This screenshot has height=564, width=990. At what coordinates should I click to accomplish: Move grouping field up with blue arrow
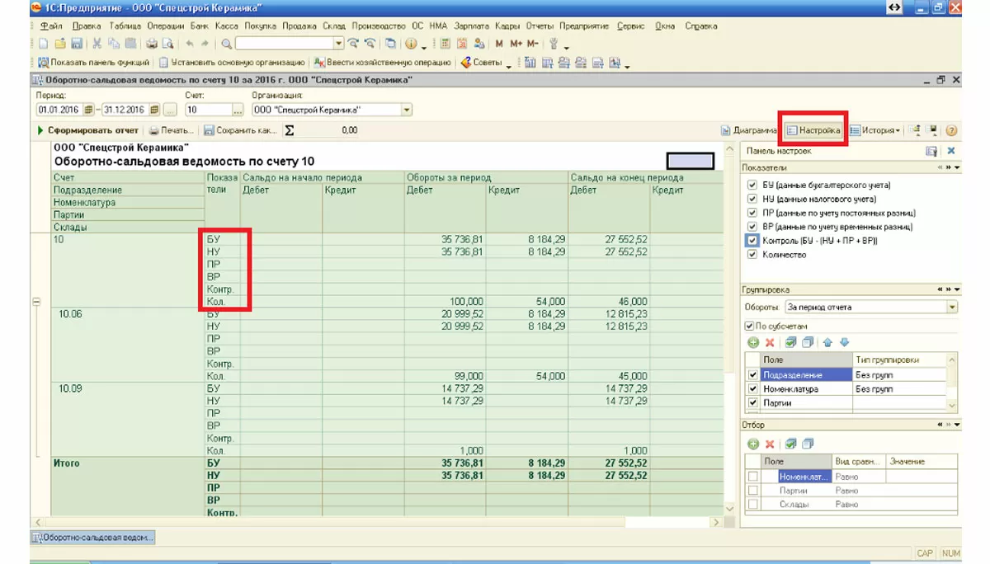828,343
